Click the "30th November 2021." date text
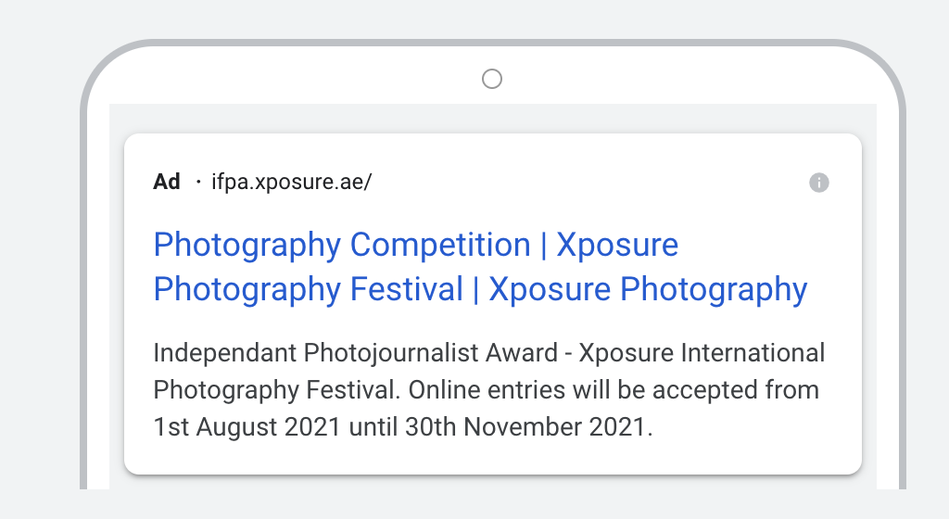 point(529,427)
